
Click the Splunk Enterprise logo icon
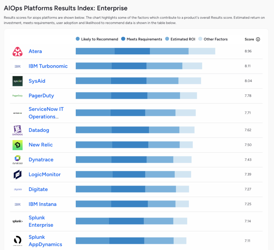[17, 221]
